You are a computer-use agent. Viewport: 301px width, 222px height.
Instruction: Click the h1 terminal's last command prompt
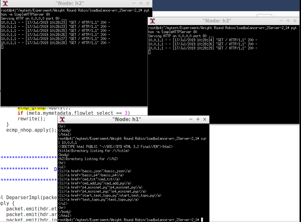tap(132, 219)
